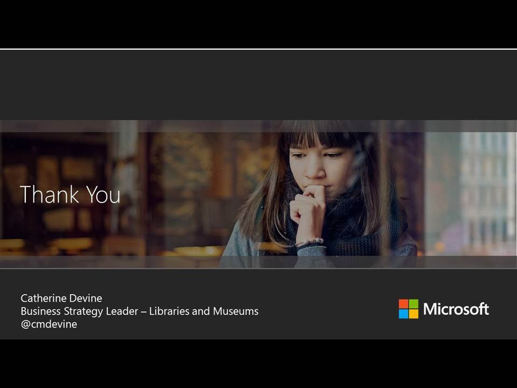Click 'Business Strategy Leader – Libraries and Museums' text

coord(139,311)
